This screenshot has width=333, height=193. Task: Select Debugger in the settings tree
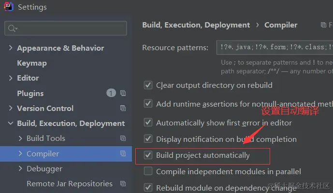click(x=44, y=168)
